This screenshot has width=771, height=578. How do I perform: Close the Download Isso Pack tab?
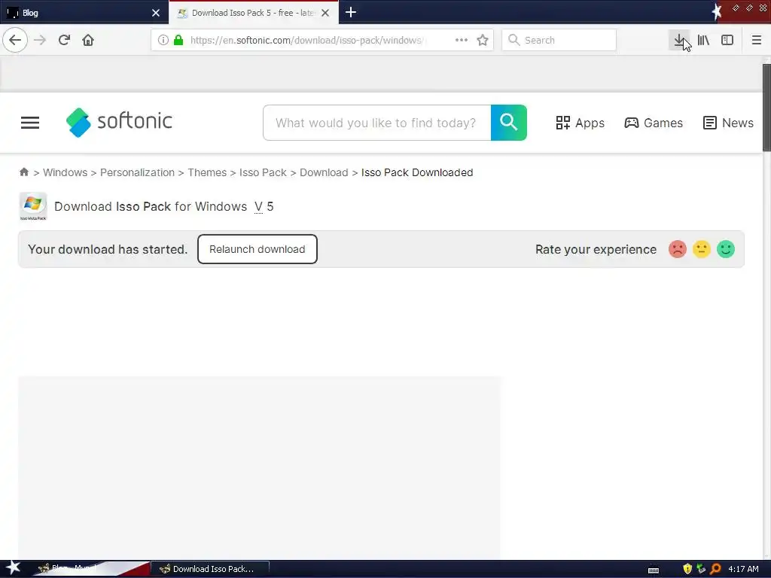coord(325,13)
